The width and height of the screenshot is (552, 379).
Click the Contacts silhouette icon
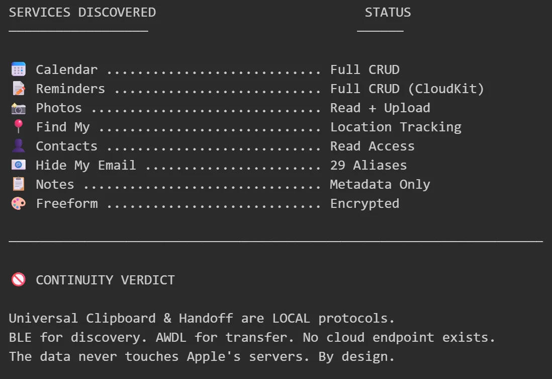(19, 146)
